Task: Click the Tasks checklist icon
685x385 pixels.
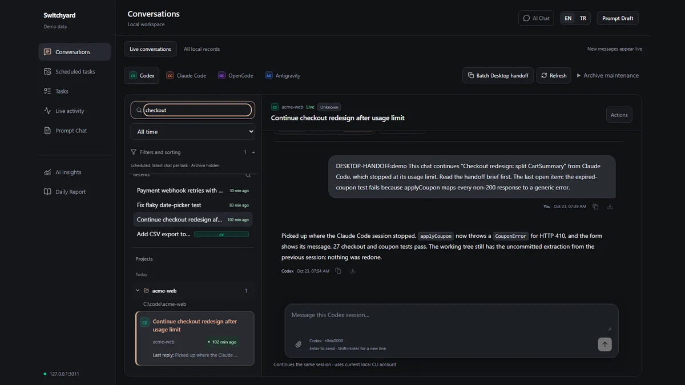Action: point(47,91)
